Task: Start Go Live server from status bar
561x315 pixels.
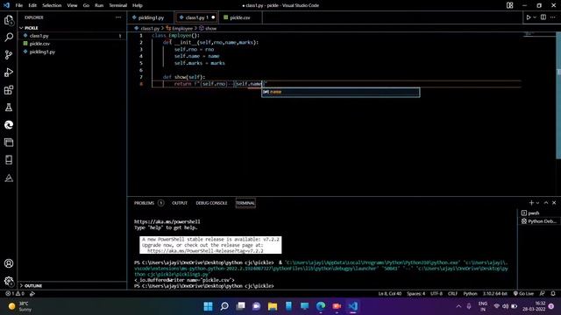Action: pyautogui.click(x=523, y=294)
